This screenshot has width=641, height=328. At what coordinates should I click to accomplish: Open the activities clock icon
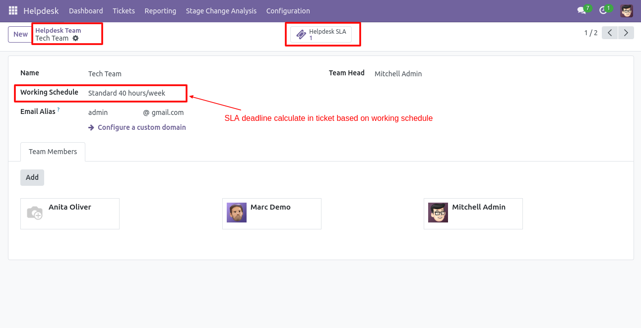coord(603,10)
